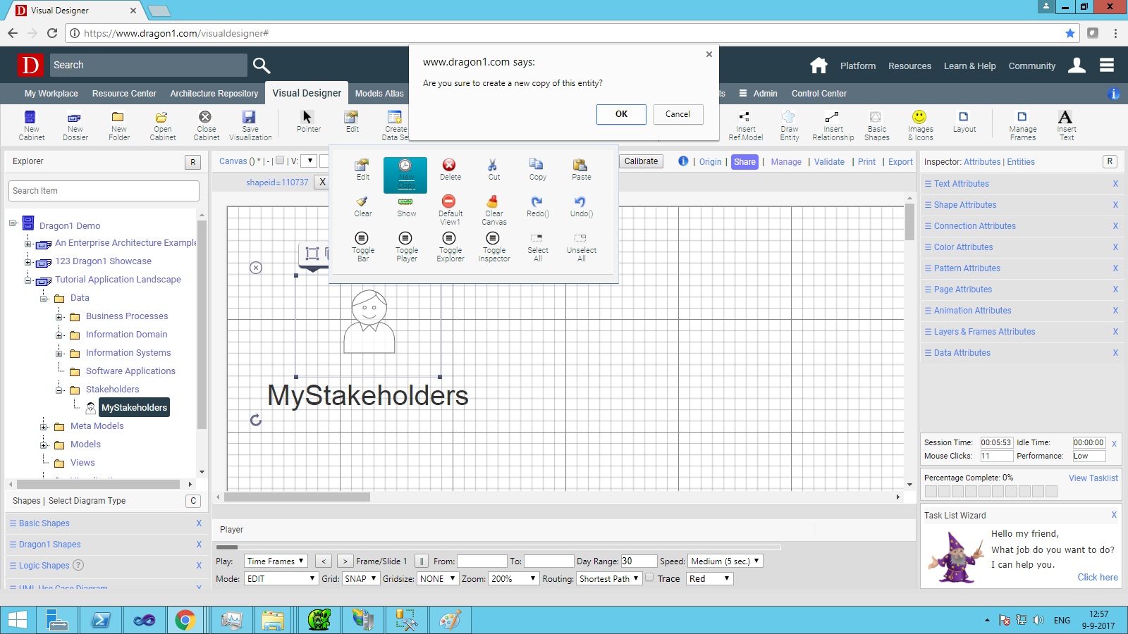1128x634 pixels.
Task: Open the Models Atlas tab
Action: coord(379,94)
